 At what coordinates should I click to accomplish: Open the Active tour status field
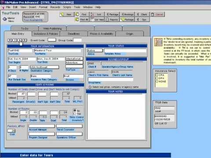click(95, 50)
